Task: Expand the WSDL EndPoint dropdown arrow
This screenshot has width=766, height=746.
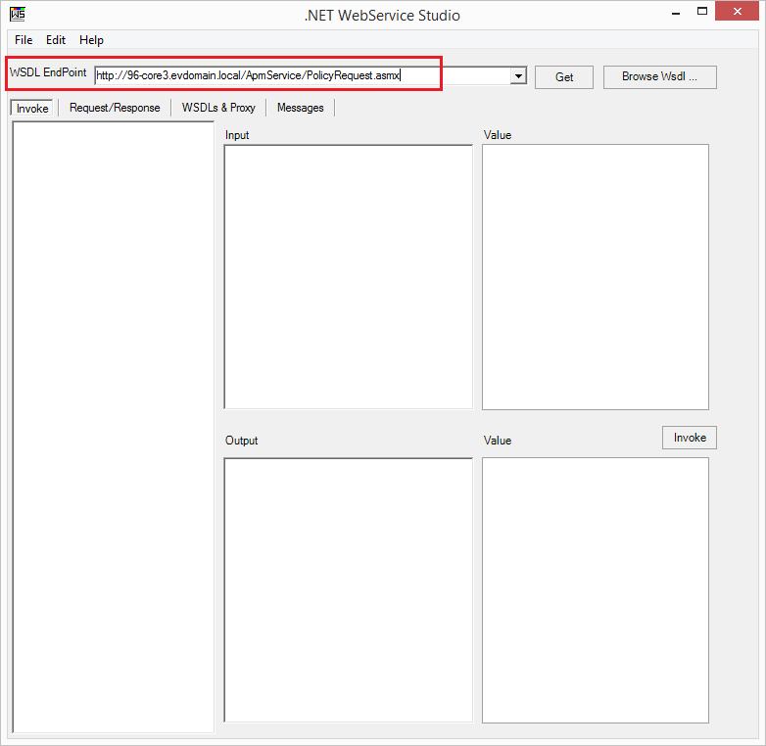Action: 518,75
